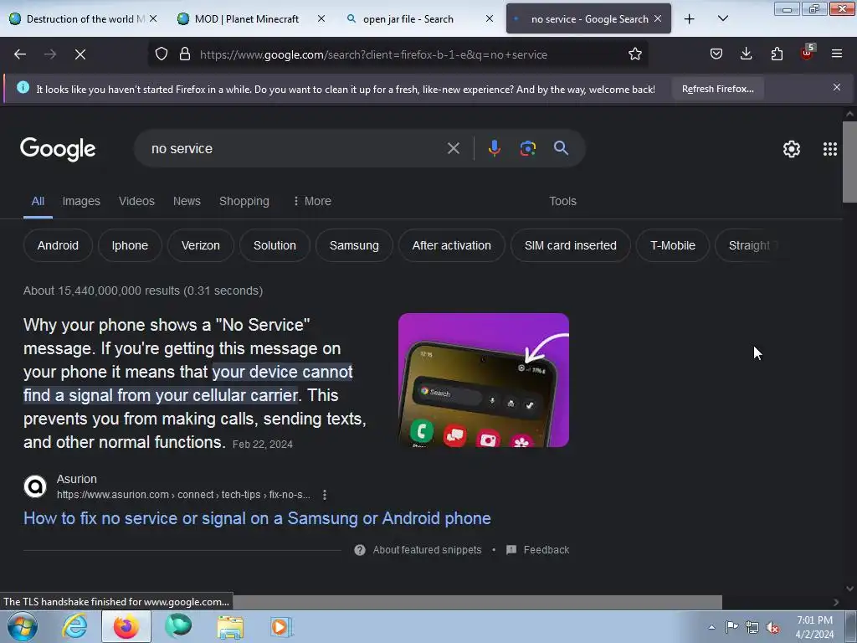Open How to fix no service link

pos(257,518)
